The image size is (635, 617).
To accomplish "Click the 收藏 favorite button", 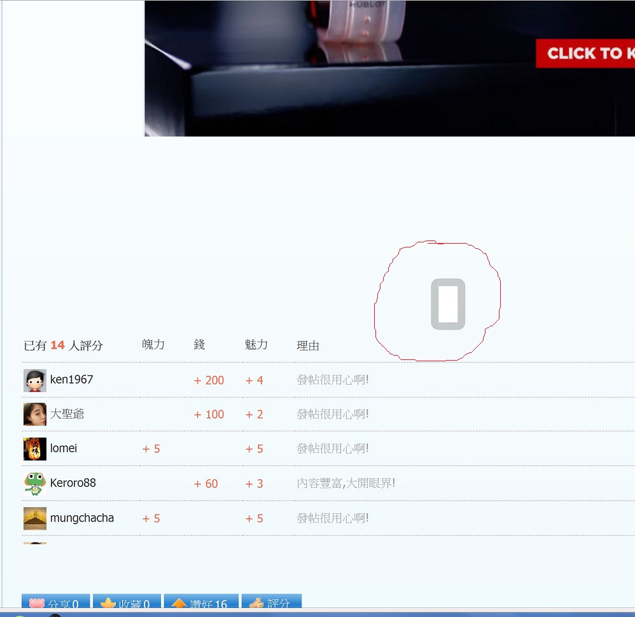I will (127, 604).
